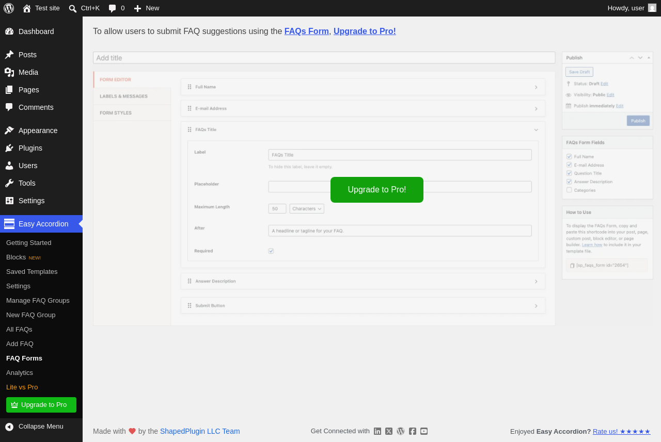Follow the FAQs Form link
661x442 pixels.
click(x=307, y=31)
